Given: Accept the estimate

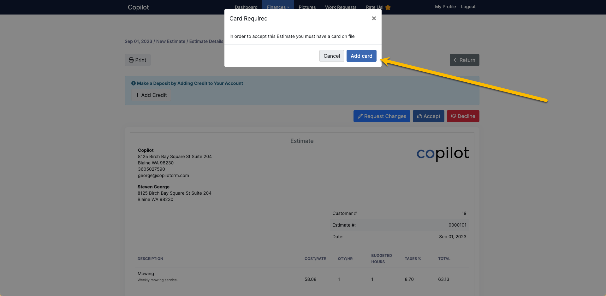Looking at the screenshot, I should (428, 116).
